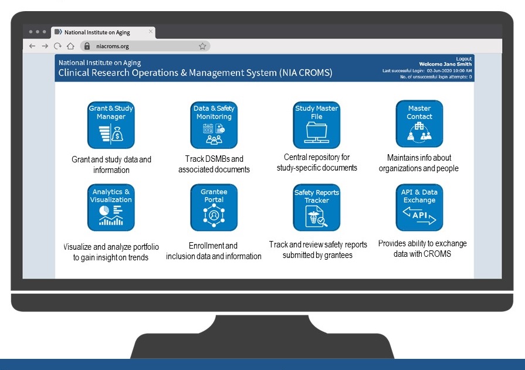
Task: Bookmark the page with the star icon
Action: click(202, 46)
